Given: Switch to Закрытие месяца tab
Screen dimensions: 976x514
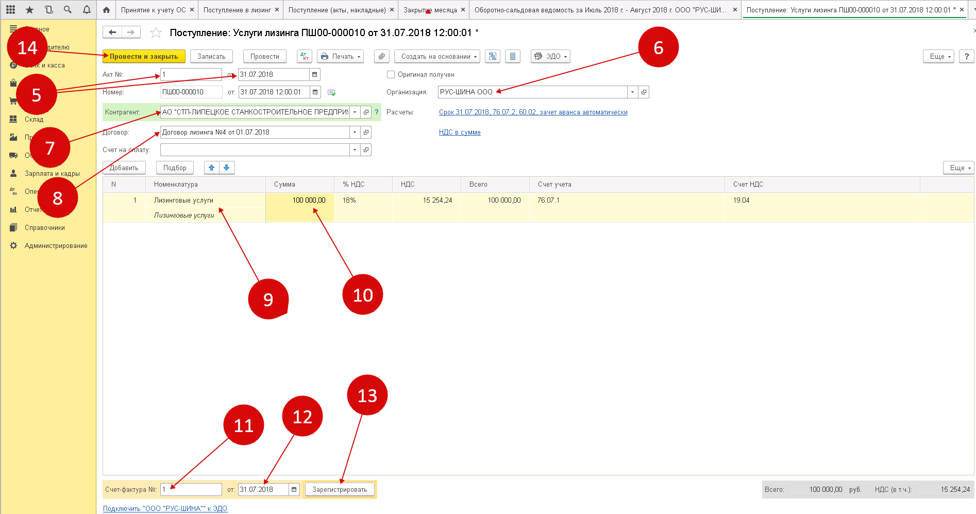Looking at the screenshot, I should tap(430, 10).
